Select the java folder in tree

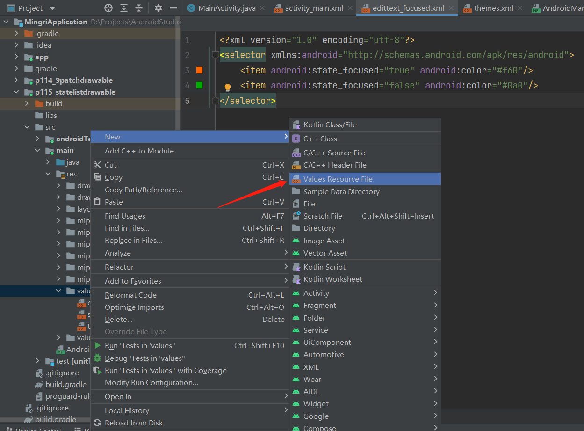(72, 162)
